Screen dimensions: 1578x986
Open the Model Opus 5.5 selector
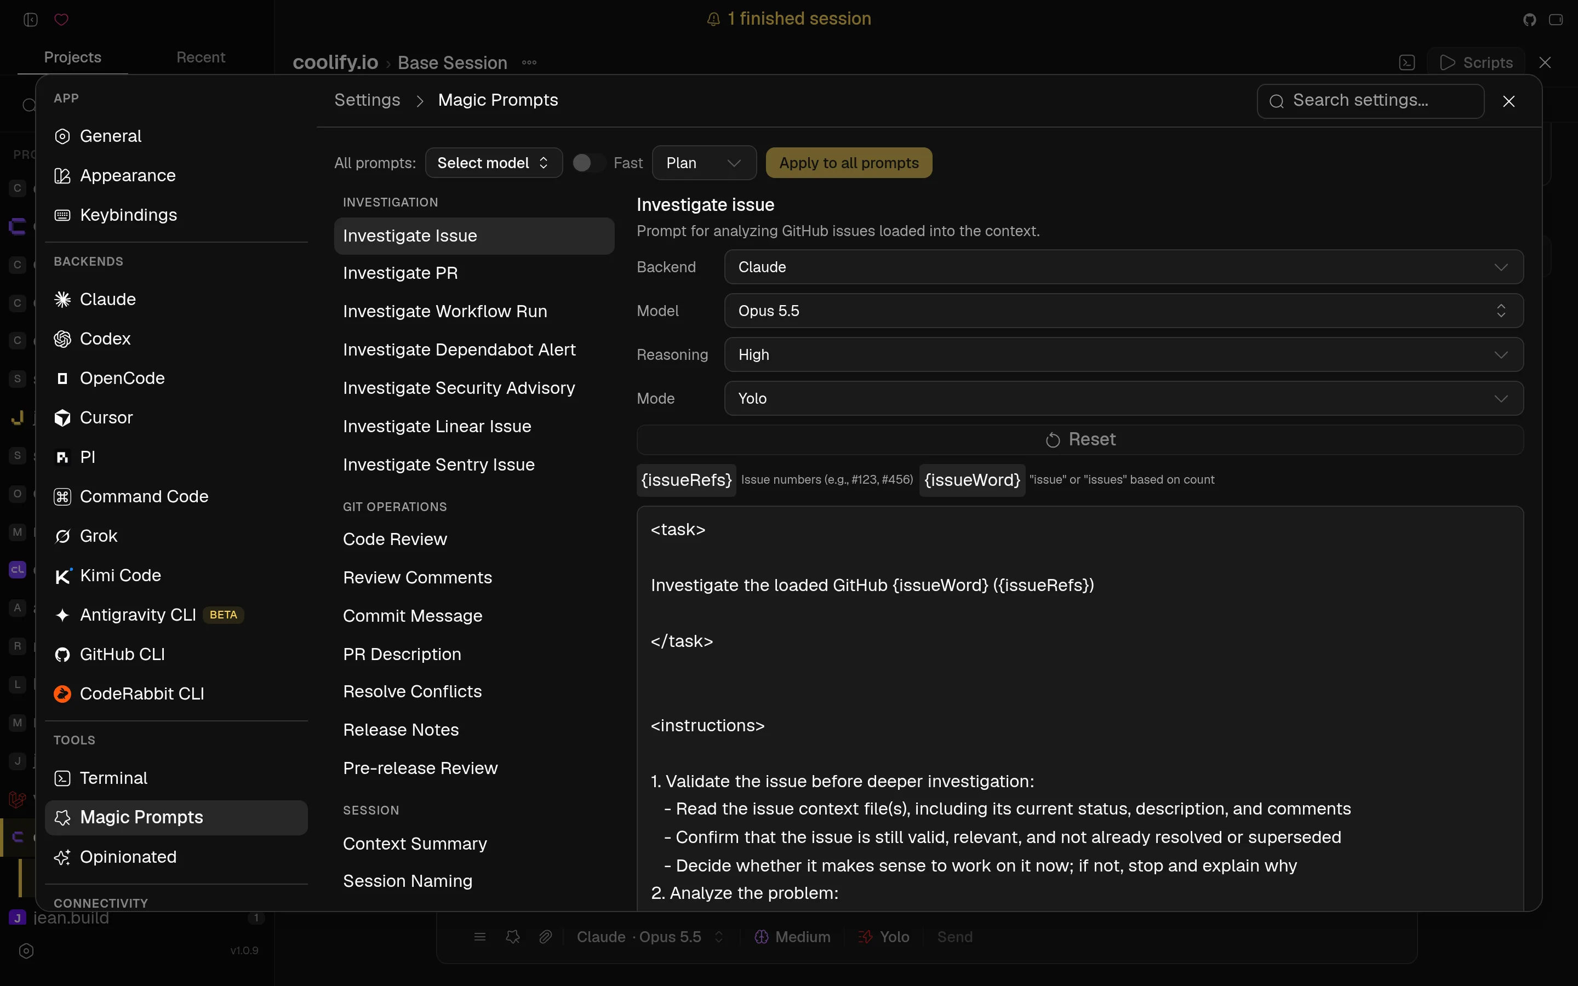coord(1124,311)
